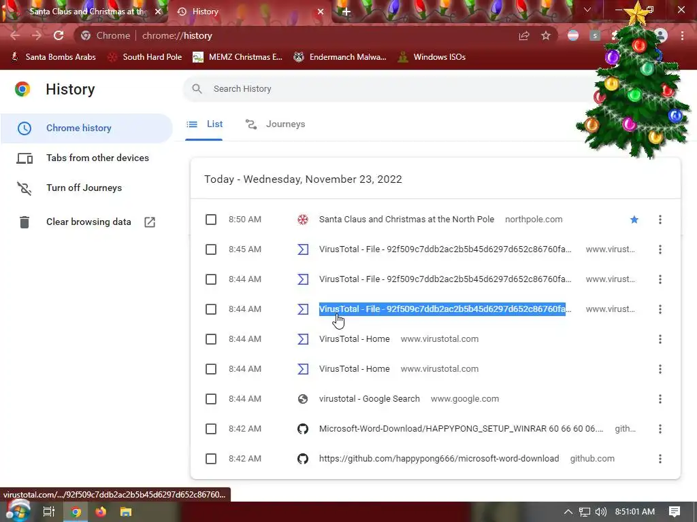697x522 pixels.
Task: Open more actions for 8:45 AM VirusTotal entry
Action: click(x=660, y=249)
